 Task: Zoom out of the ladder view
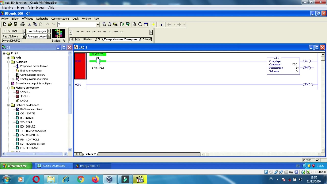(x=140, y=24)
